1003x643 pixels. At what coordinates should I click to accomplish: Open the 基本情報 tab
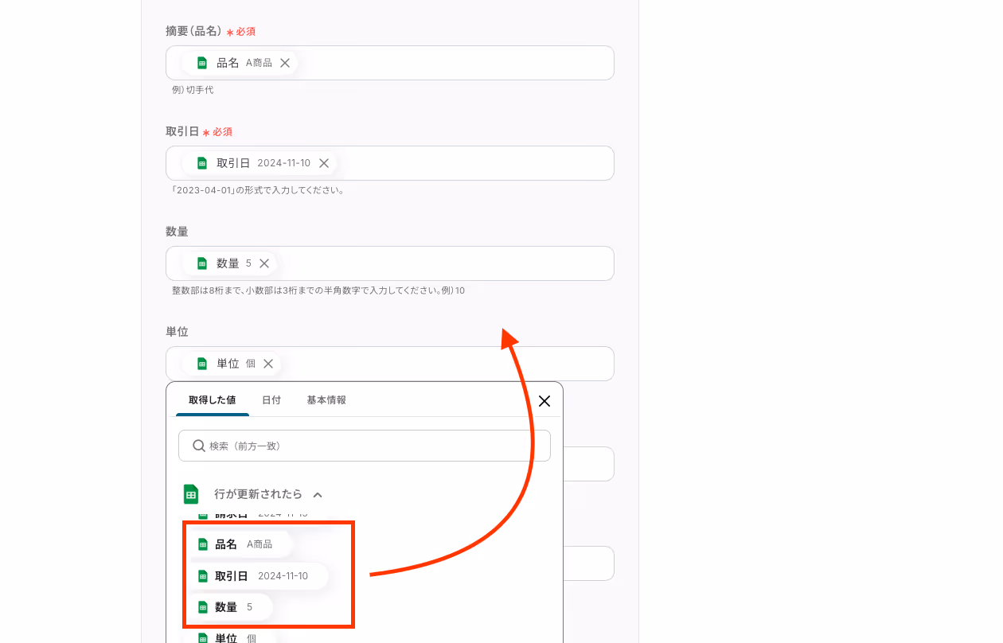click(326, 400)
